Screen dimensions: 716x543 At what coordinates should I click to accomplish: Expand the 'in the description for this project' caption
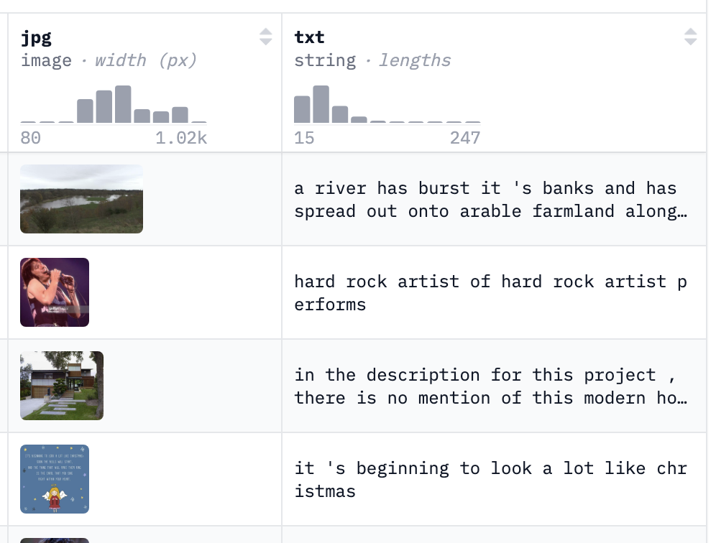click(x=490, y=386)
